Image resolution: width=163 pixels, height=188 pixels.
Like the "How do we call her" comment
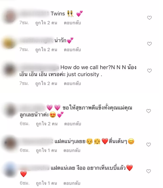tap(149, 71)
